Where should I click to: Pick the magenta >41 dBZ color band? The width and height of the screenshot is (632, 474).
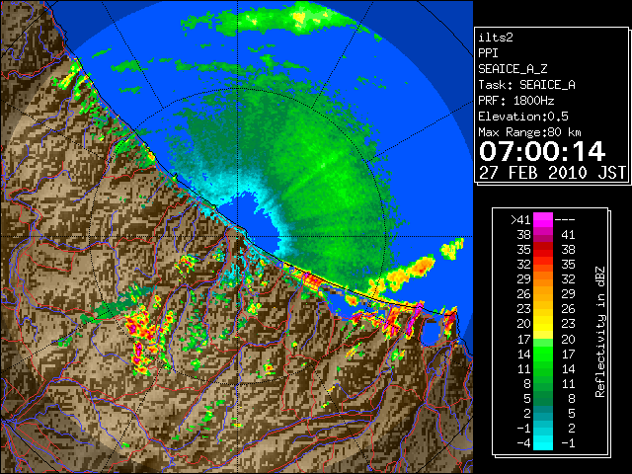(543, 220)
